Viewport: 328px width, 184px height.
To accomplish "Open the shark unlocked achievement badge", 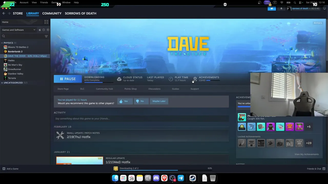I will [x=280, y=127].
